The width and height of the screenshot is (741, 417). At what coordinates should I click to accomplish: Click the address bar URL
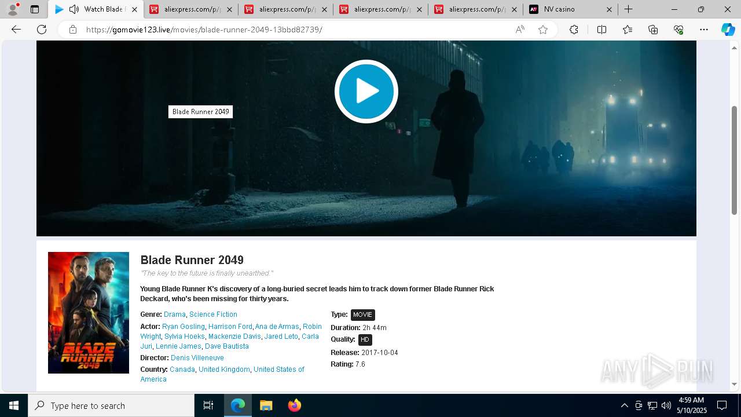204,30
